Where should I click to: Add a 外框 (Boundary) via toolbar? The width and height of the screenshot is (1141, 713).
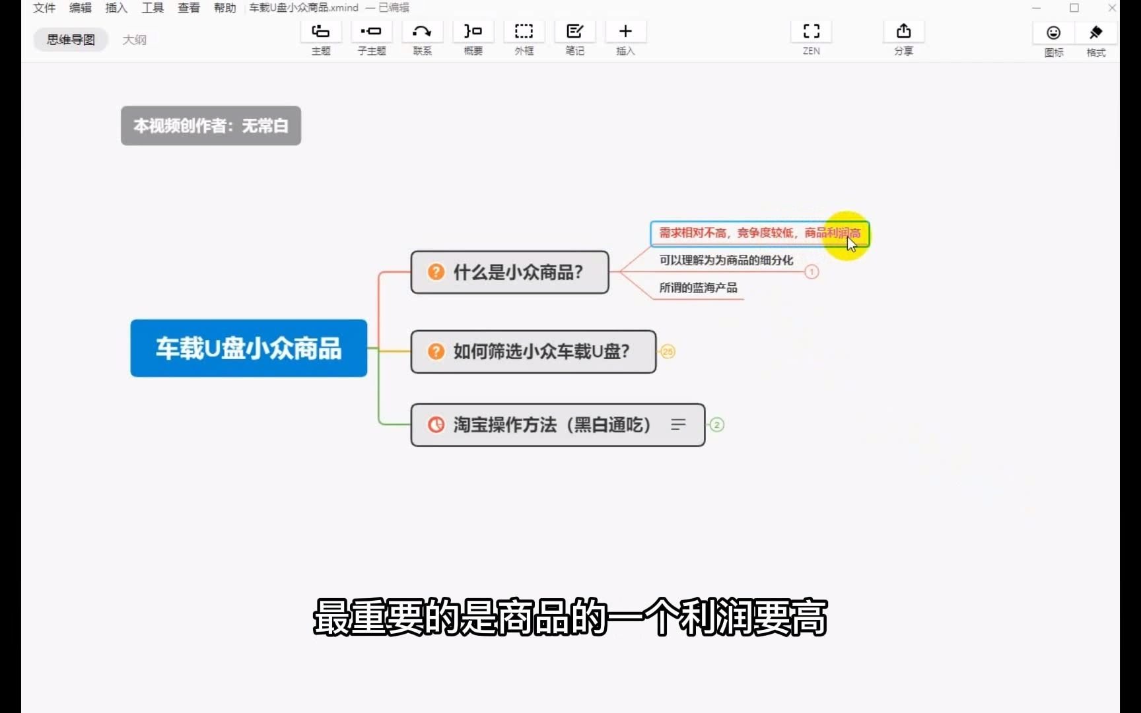pyautogui.click(x=524, y=31)
